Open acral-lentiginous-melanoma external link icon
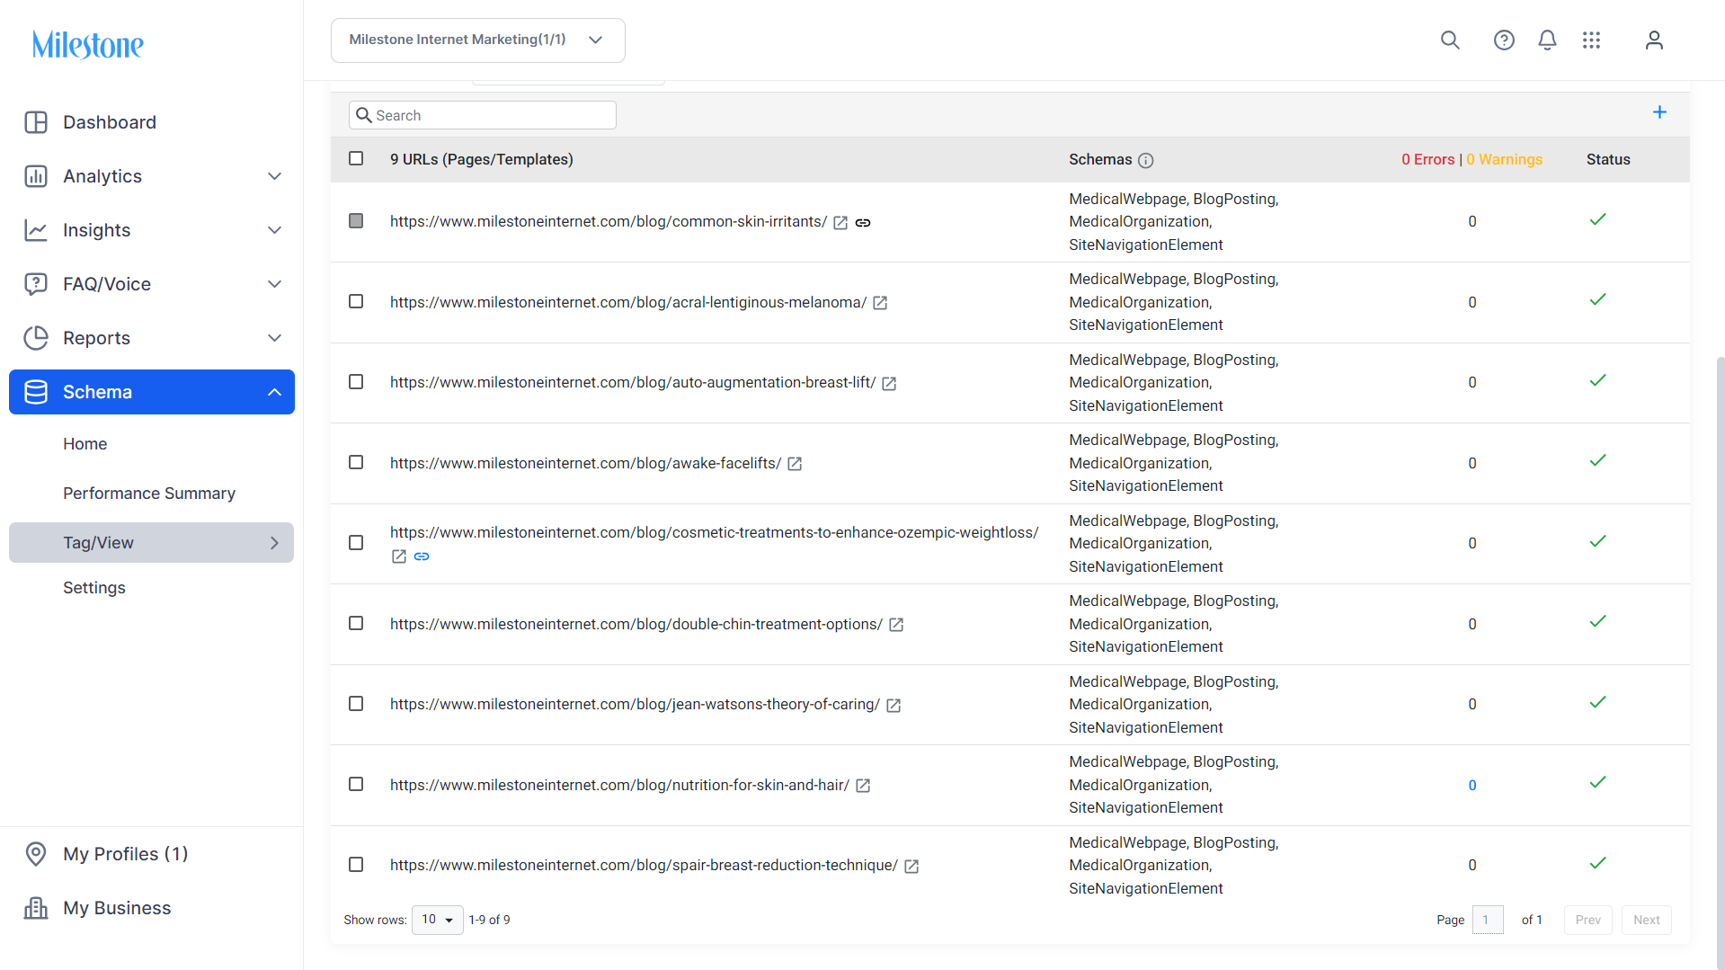The width and height of the screenshot is (1725, 970). coord(880,303)
